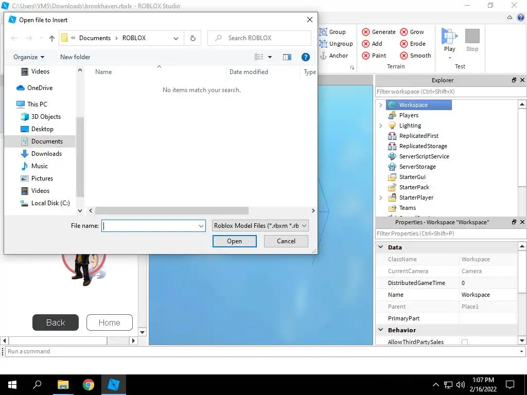This screenshot has height=395, width=527.
Task: Click the File name input field
Action: pos(150,226)
